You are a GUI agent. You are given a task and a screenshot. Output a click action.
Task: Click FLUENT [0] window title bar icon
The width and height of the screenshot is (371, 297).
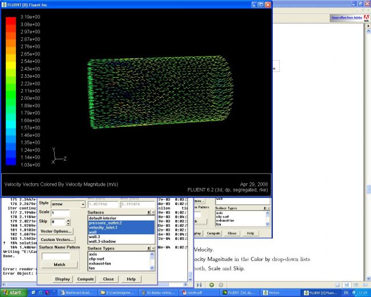(4, 5)
